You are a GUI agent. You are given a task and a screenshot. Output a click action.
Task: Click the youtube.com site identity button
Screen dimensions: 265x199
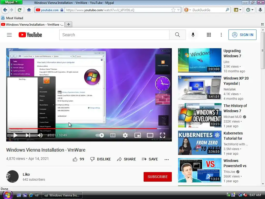point(49,10)
